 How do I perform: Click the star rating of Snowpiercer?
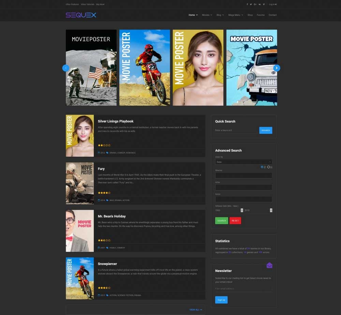104,288
